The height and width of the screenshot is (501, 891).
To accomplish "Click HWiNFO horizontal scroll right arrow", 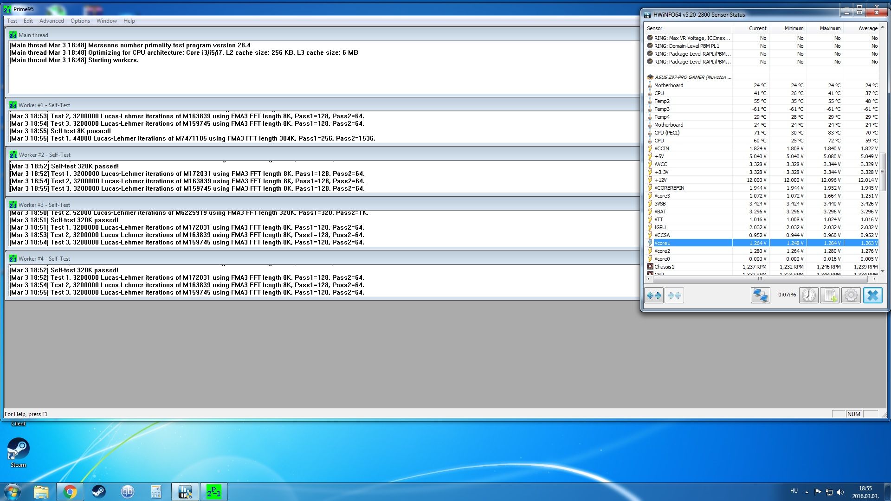I will [875, 279].
